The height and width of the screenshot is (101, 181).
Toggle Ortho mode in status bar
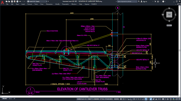tap(131, 99)
